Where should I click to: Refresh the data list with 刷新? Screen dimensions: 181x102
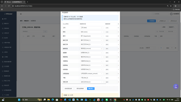coord(163,27)
